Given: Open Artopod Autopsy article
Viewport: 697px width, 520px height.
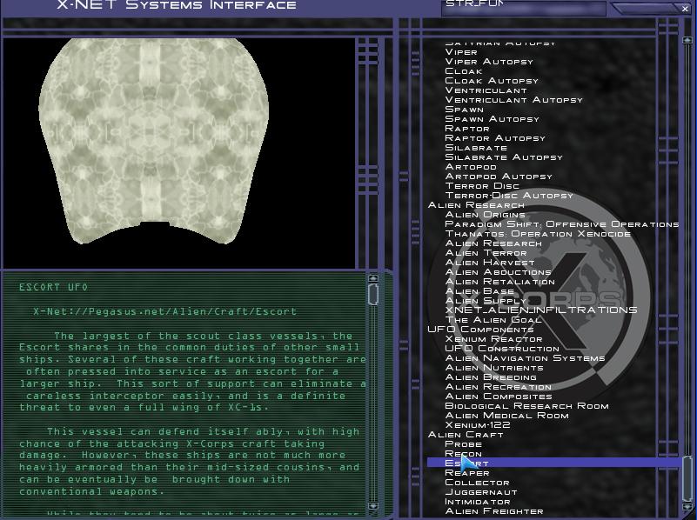Looking at the screenshot, I should tap(499, 177).
